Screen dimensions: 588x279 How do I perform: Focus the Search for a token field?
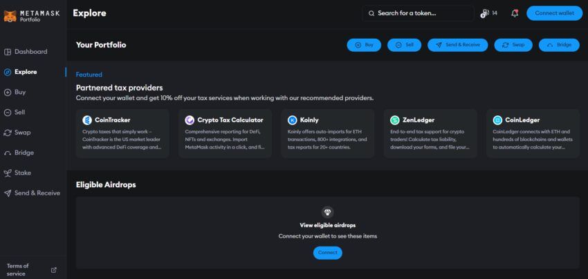tap(419, 13)
